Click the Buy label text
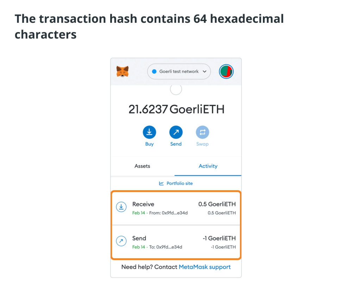This screenshot has width=352, height=291. tap(149, 144)
